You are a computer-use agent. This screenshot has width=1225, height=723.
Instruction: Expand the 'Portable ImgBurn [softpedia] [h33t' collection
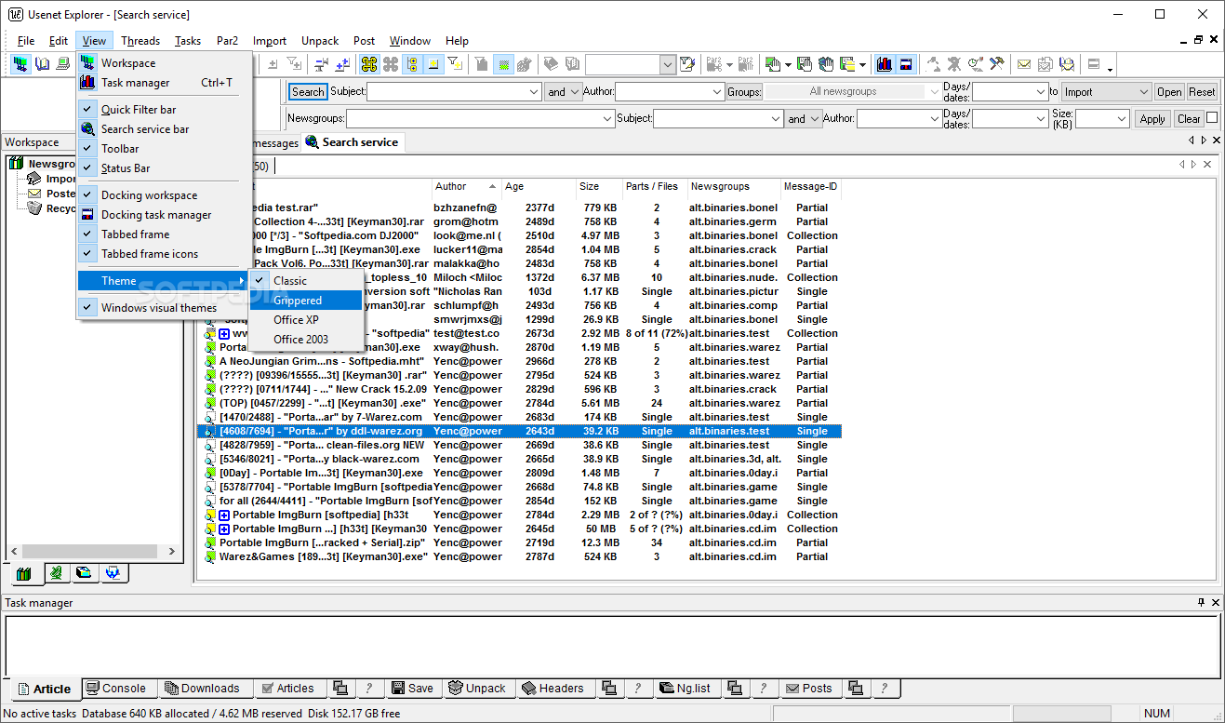click(224, 515)
